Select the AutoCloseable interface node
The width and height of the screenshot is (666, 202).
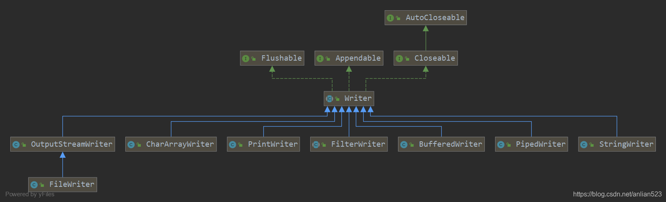pyautogui.click(x=426, y=18)
